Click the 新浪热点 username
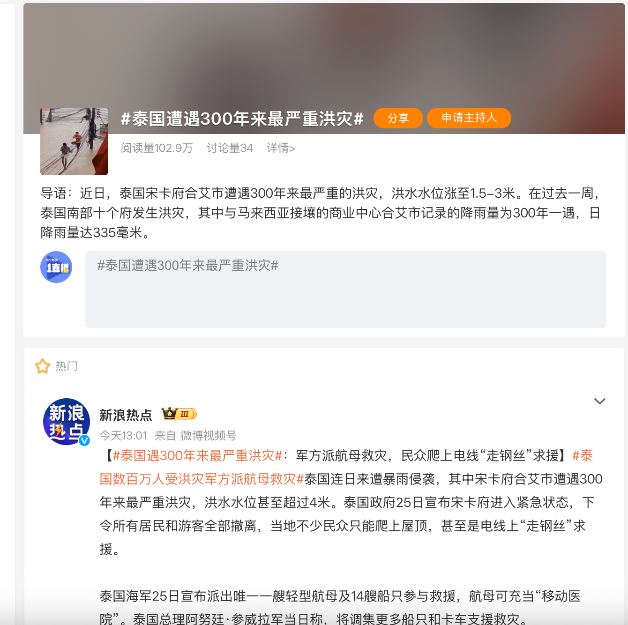Screen dimensions: 628x625 (x=126, y=415)
